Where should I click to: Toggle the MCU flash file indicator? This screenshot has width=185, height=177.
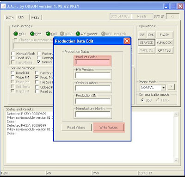16,34
